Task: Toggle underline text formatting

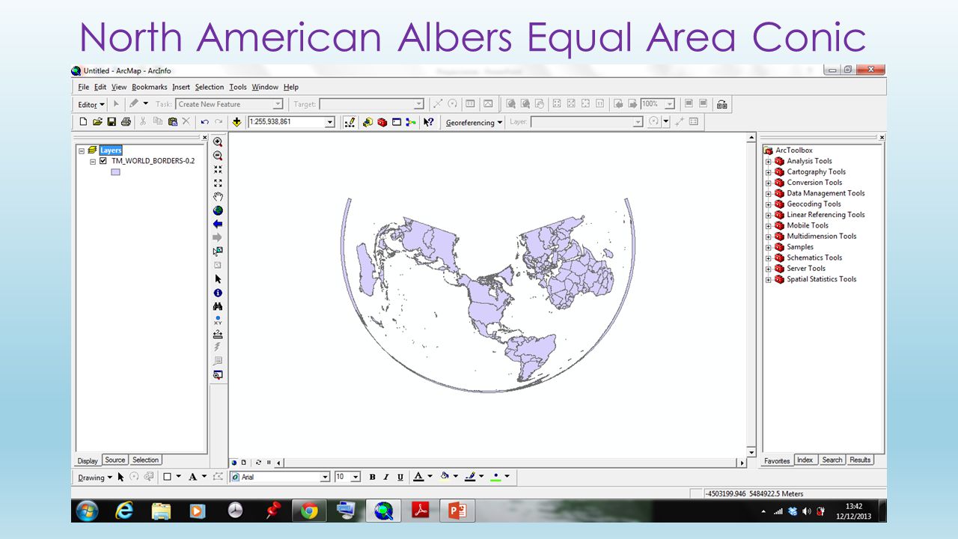Action: click(400, 477)
